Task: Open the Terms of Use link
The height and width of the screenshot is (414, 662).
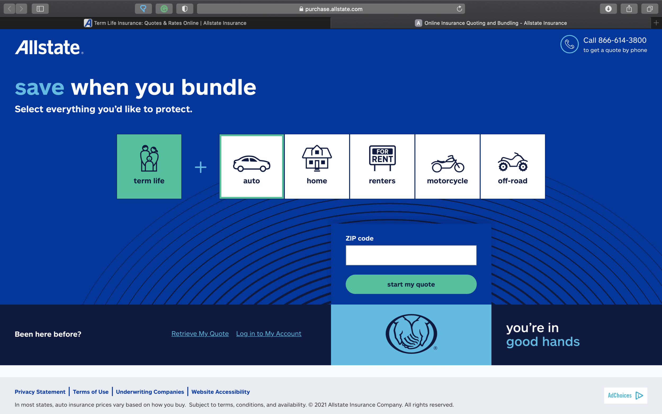Action: tap(91, 392)
